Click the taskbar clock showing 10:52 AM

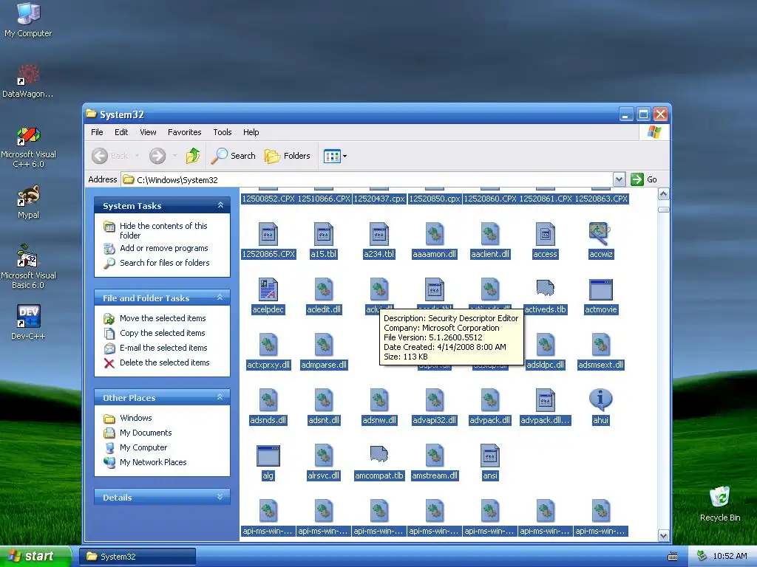[x=730, y=556]
